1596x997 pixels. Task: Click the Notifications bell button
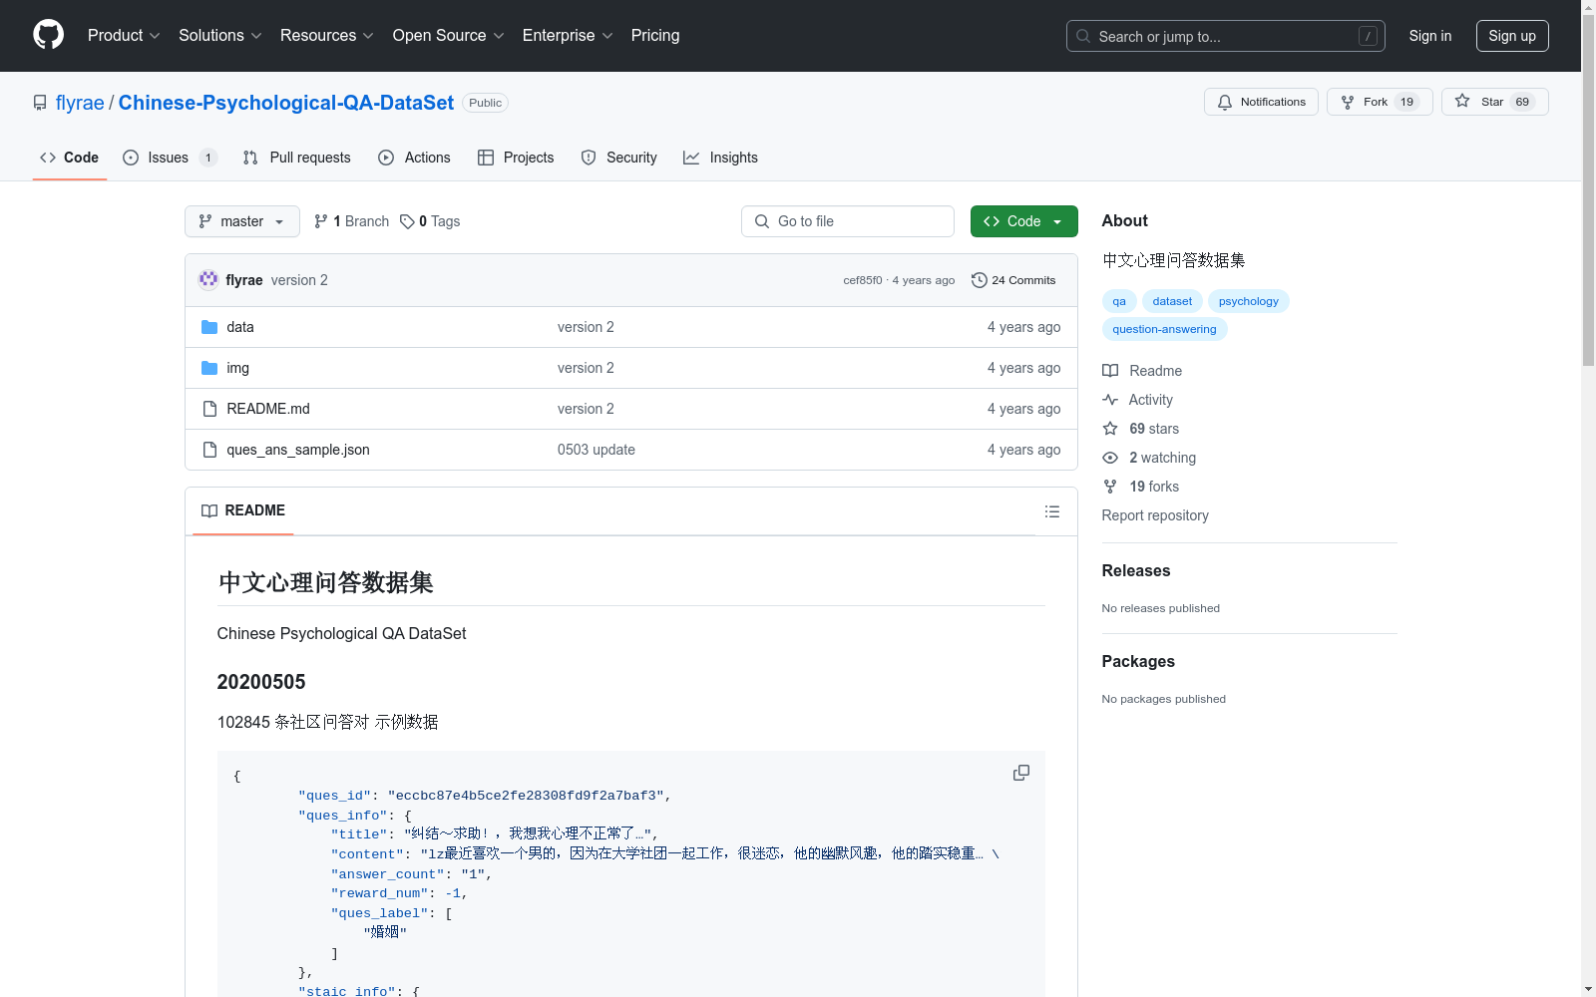(x=1261, y=102)
